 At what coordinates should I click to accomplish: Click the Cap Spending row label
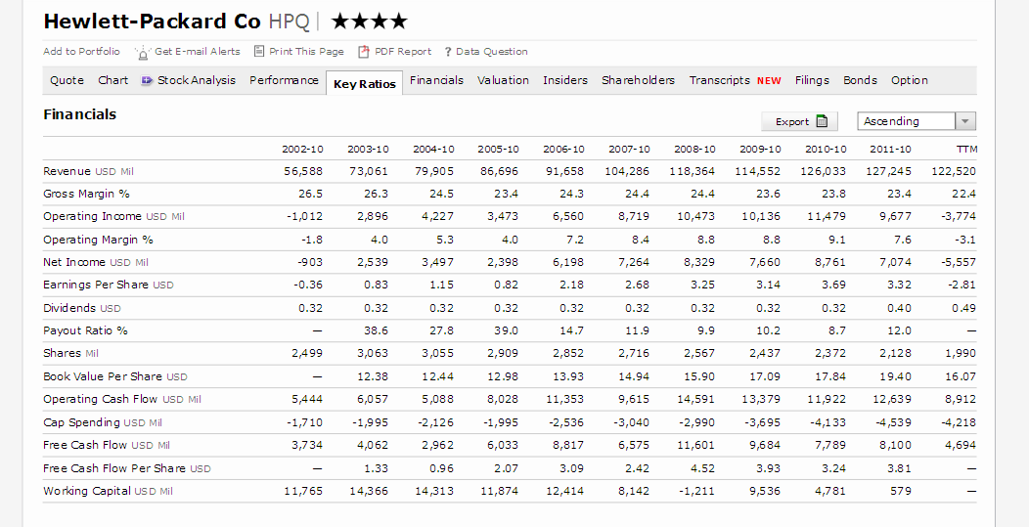(x=103, y=422)
